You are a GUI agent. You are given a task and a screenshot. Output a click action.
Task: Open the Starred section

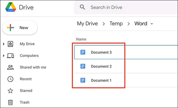coord(26,91)
